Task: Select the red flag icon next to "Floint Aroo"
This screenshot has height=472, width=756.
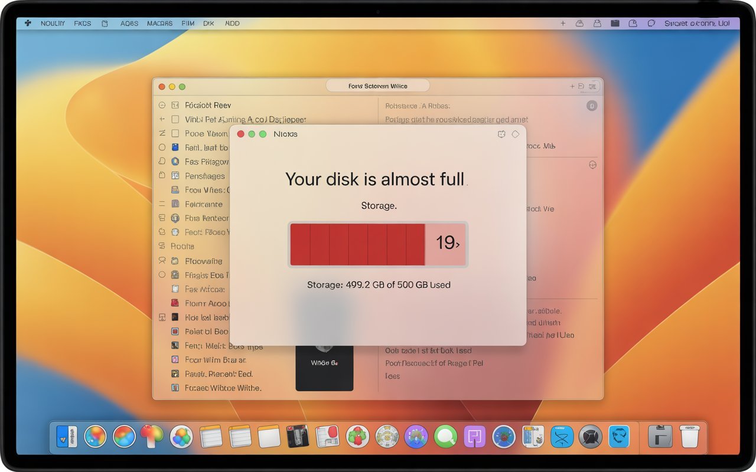Action: pos(175,303)
